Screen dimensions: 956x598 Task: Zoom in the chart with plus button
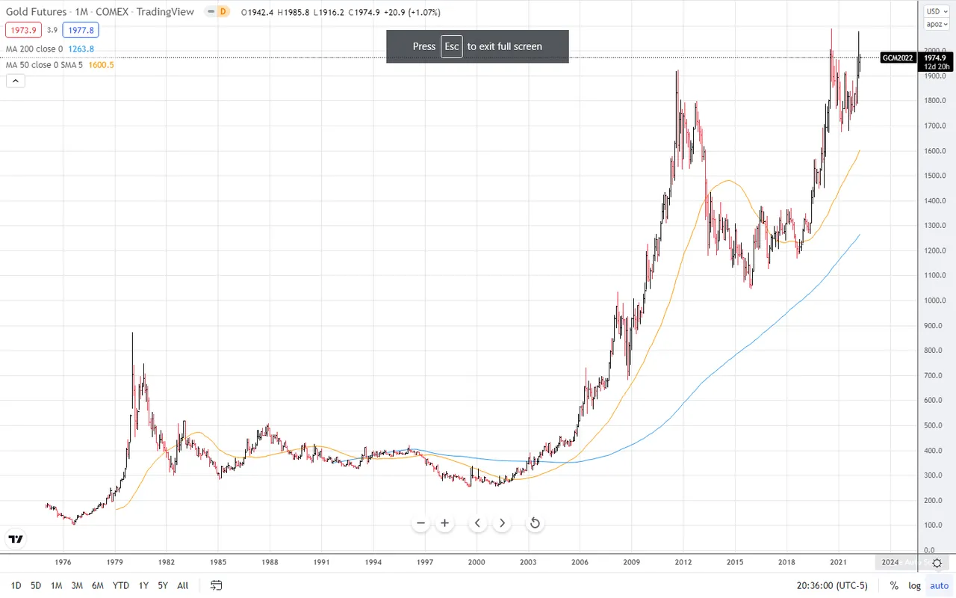point(445,523)
